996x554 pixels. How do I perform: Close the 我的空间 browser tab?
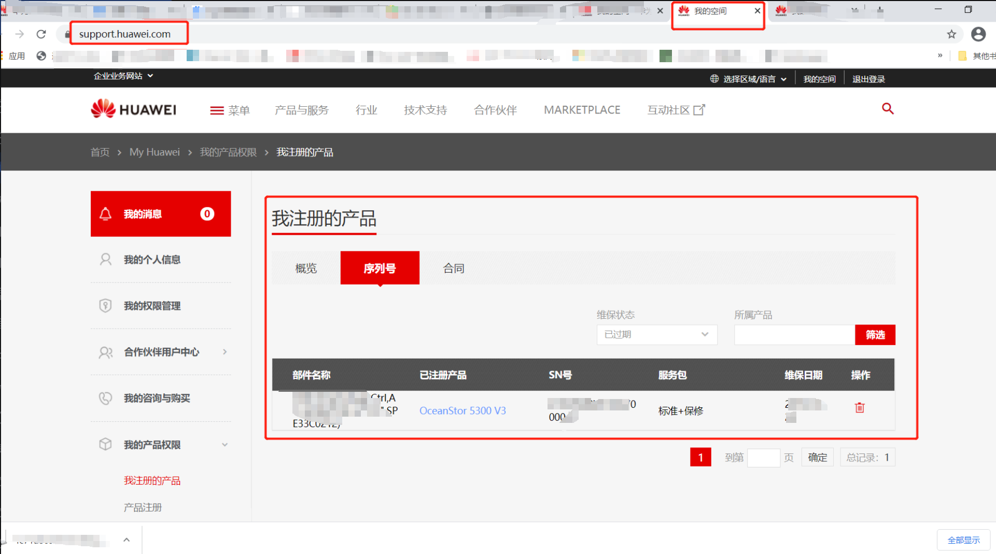pos(757,11)
